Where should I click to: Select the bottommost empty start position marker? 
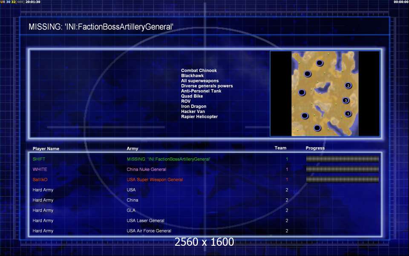[317, 128]
